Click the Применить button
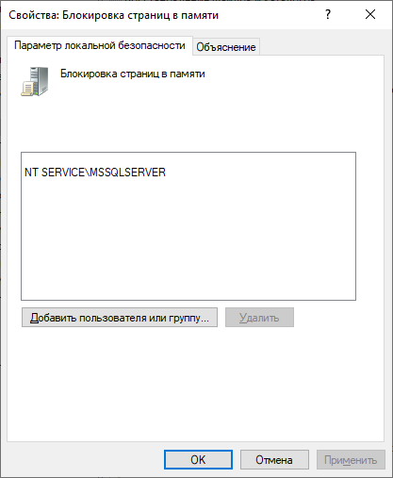Image resolution: width=393 pixels, height=478 pixels. pyautogui.click(x=351, y=460)
